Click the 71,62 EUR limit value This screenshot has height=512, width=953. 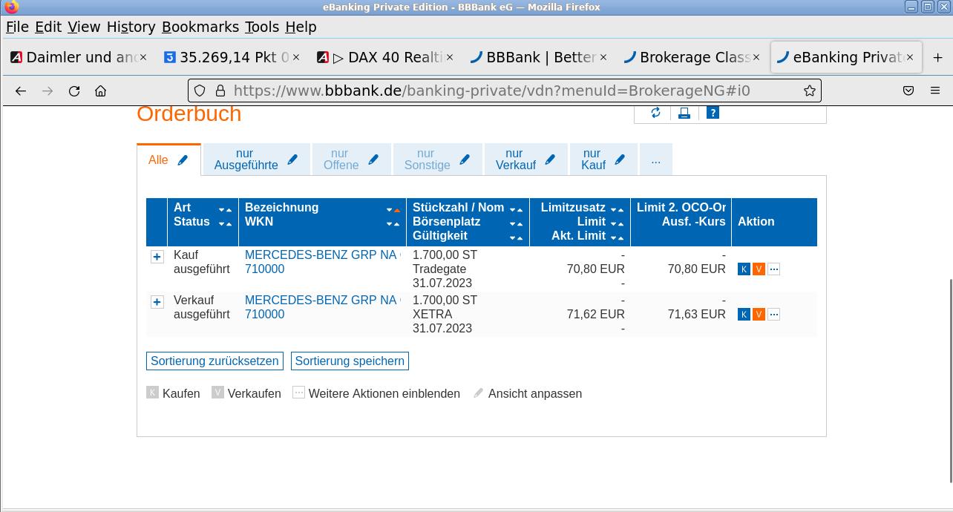point(595,314)
